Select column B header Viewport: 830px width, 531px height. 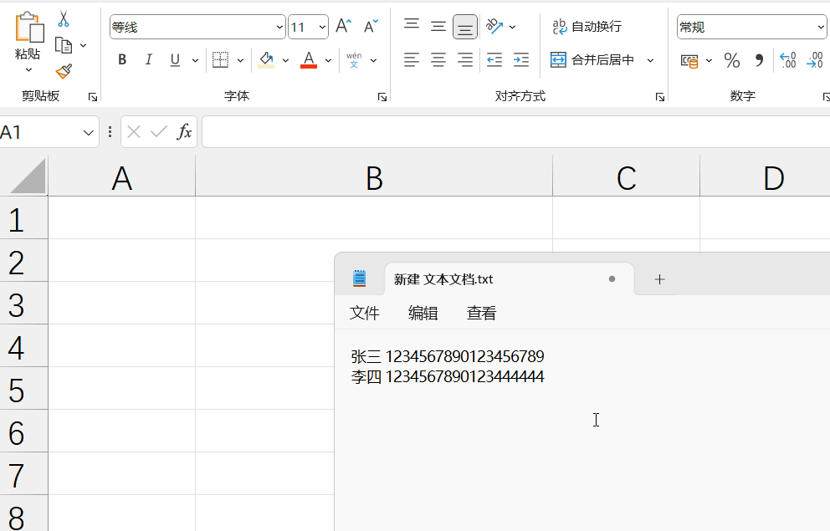[x=374, y=176]
